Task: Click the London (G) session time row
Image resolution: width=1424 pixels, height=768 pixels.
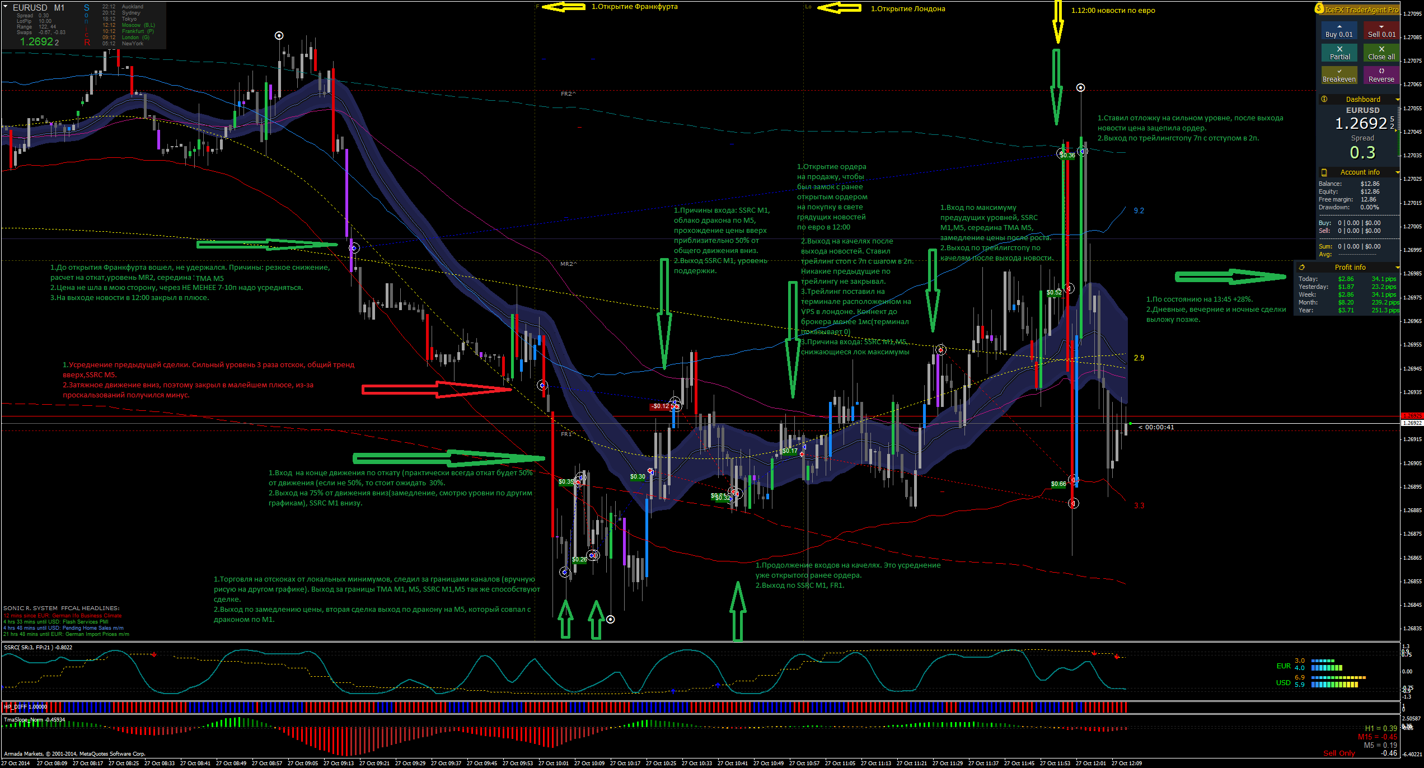Action: [126, 38]
